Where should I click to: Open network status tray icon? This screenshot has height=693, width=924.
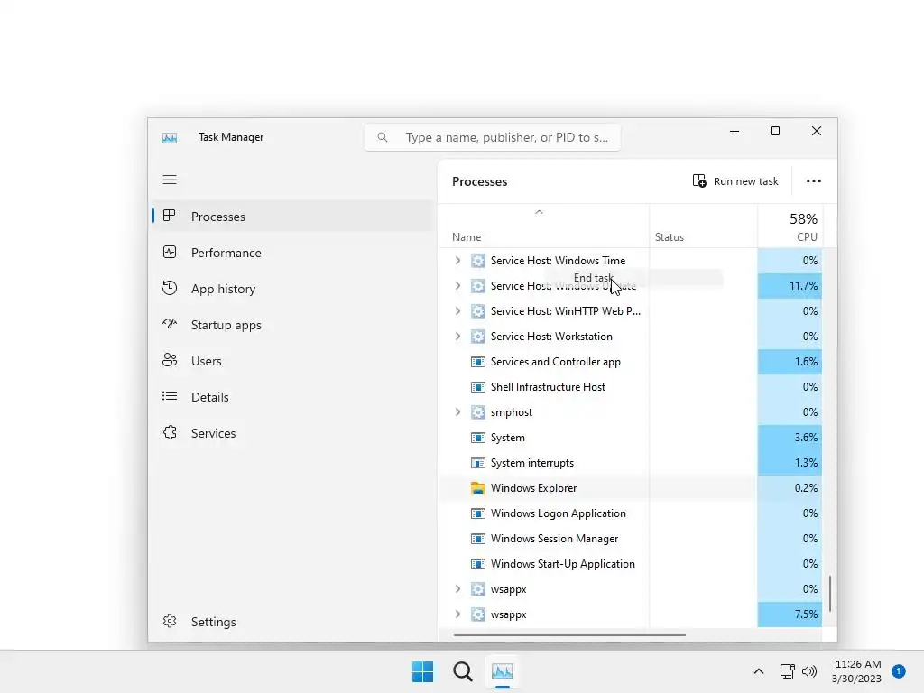(x=787, y=671)
